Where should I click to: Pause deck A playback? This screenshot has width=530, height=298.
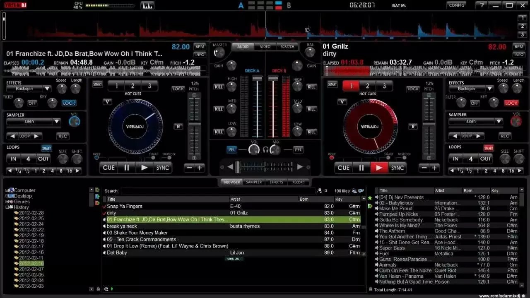(x=127, y=168)
